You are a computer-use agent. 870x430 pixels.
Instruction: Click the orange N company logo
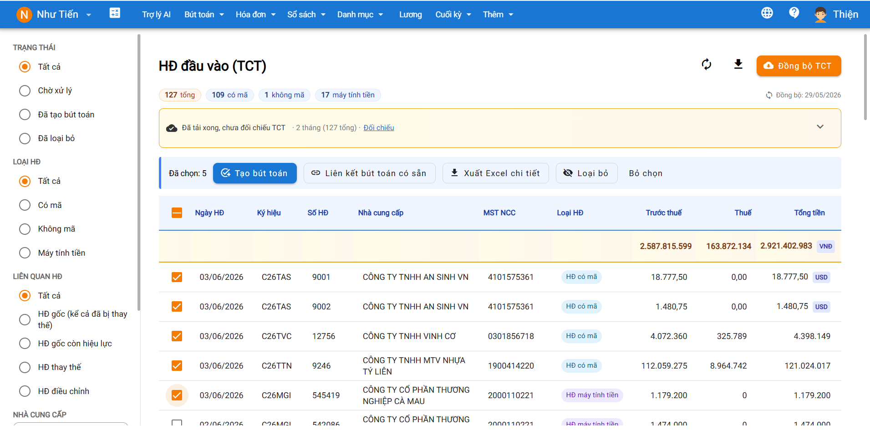[24, 15]
